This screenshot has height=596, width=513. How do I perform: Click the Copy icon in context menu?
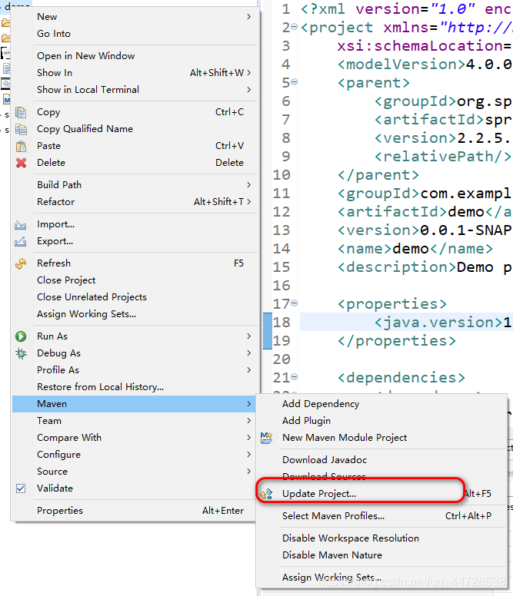coord(21,112)
